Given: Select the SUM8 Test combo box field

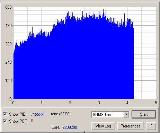Looking at the screenshot, I should point(110,114).
